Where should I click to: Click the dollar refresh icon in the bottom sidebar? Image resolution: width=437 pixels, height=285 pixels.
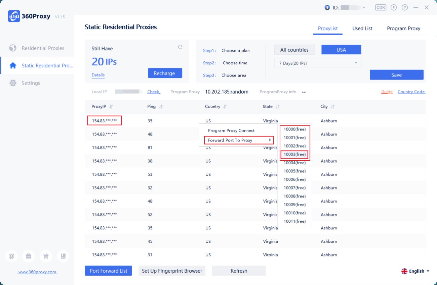(x=11, y=256)
